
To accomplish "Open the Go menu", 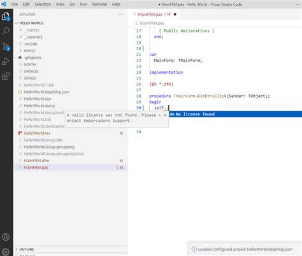I will (x=72, y=4).
